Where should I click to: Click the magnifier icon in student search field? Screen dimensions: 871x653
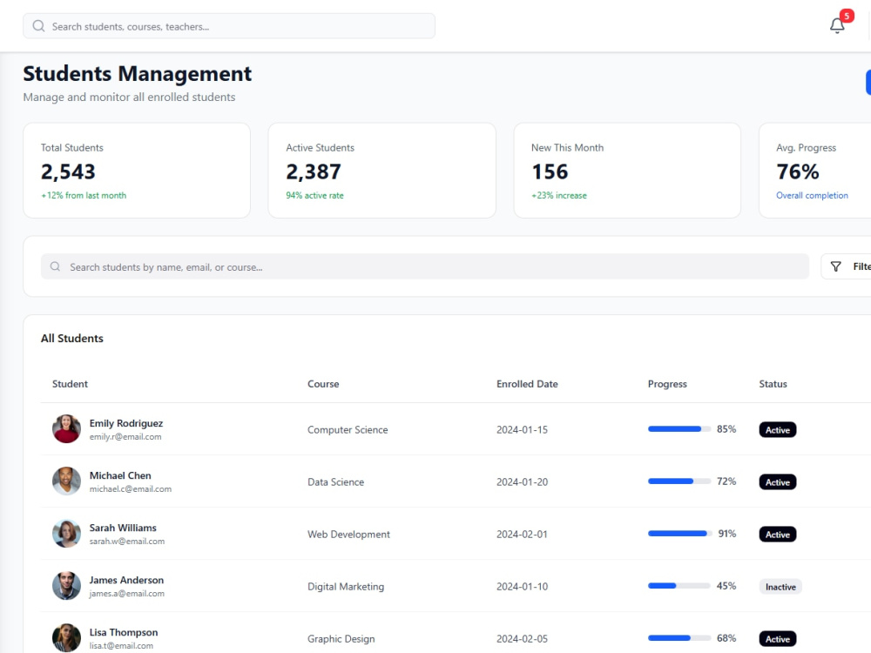tap(55, 266)
